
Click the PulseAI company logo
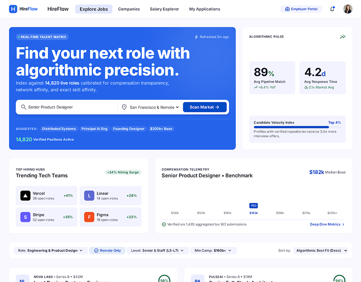coord(197,278)
